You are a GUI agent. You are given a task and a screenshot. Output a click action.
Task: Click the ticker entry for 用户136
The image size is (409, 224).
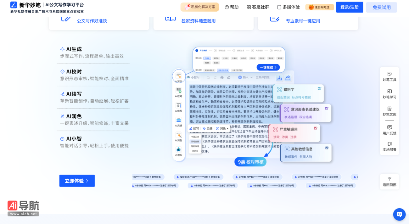coord(213,186)
